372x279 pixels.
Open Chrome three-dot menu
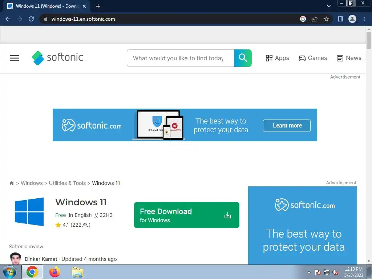[x=364, y=19]
